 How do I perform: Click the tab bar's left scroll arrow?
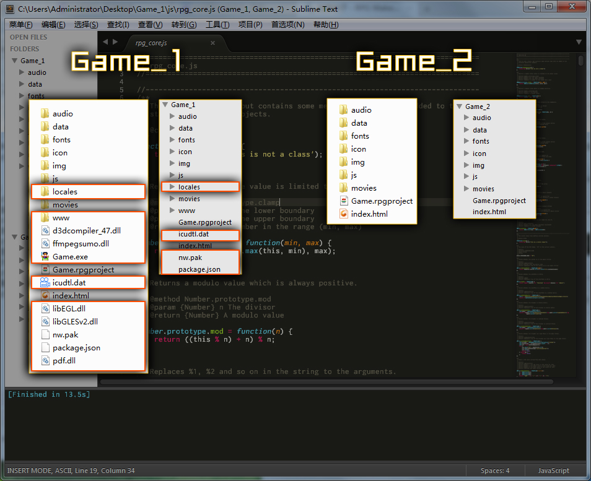click(105, 42)
